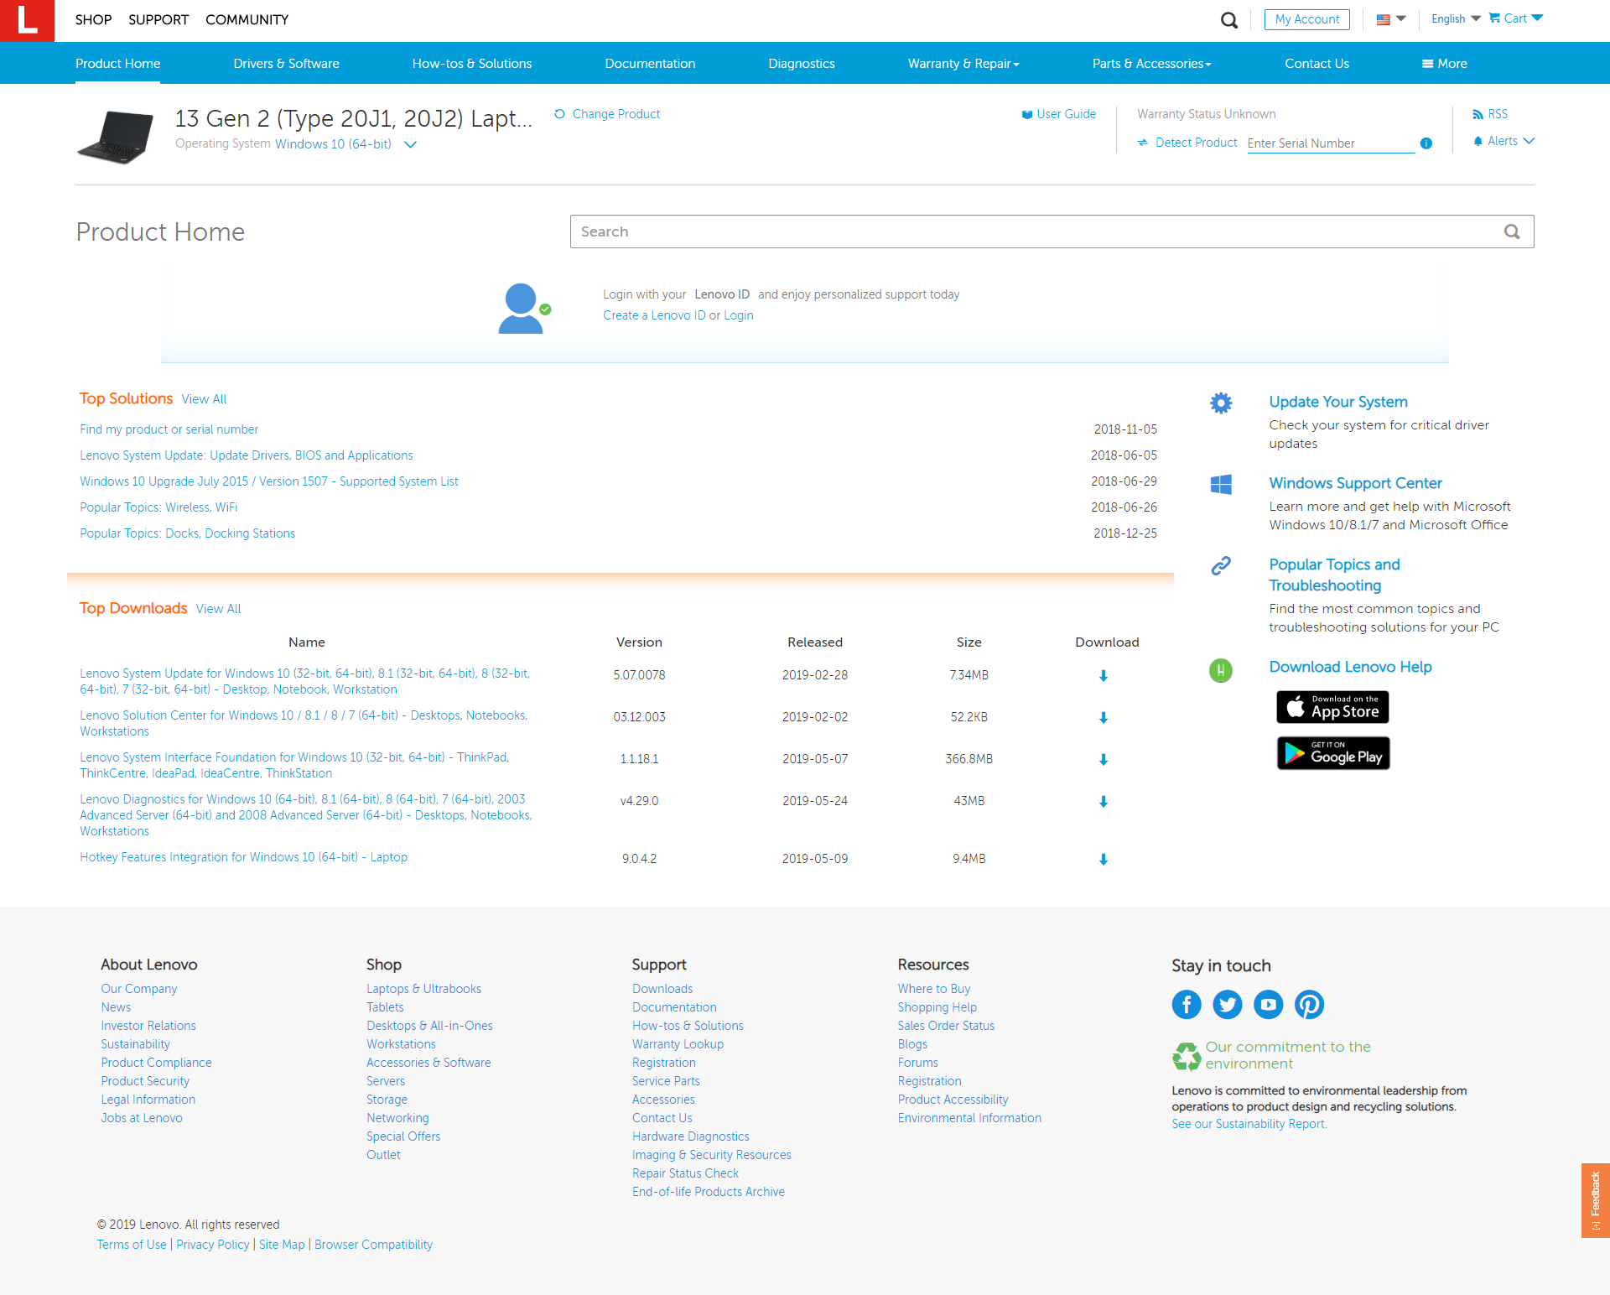Expand the More navigation menu
Viewport: 1610px width, 1295px height.
(1444, 64)
